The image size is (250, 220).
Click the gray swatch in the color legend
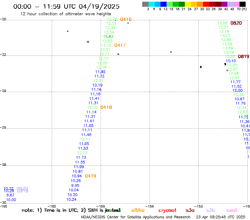[x=146, y=4]
